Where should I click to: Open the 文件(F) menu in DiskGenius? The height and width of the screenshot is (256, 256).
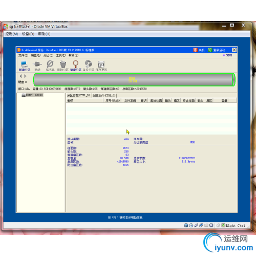(x=23, y=55)
